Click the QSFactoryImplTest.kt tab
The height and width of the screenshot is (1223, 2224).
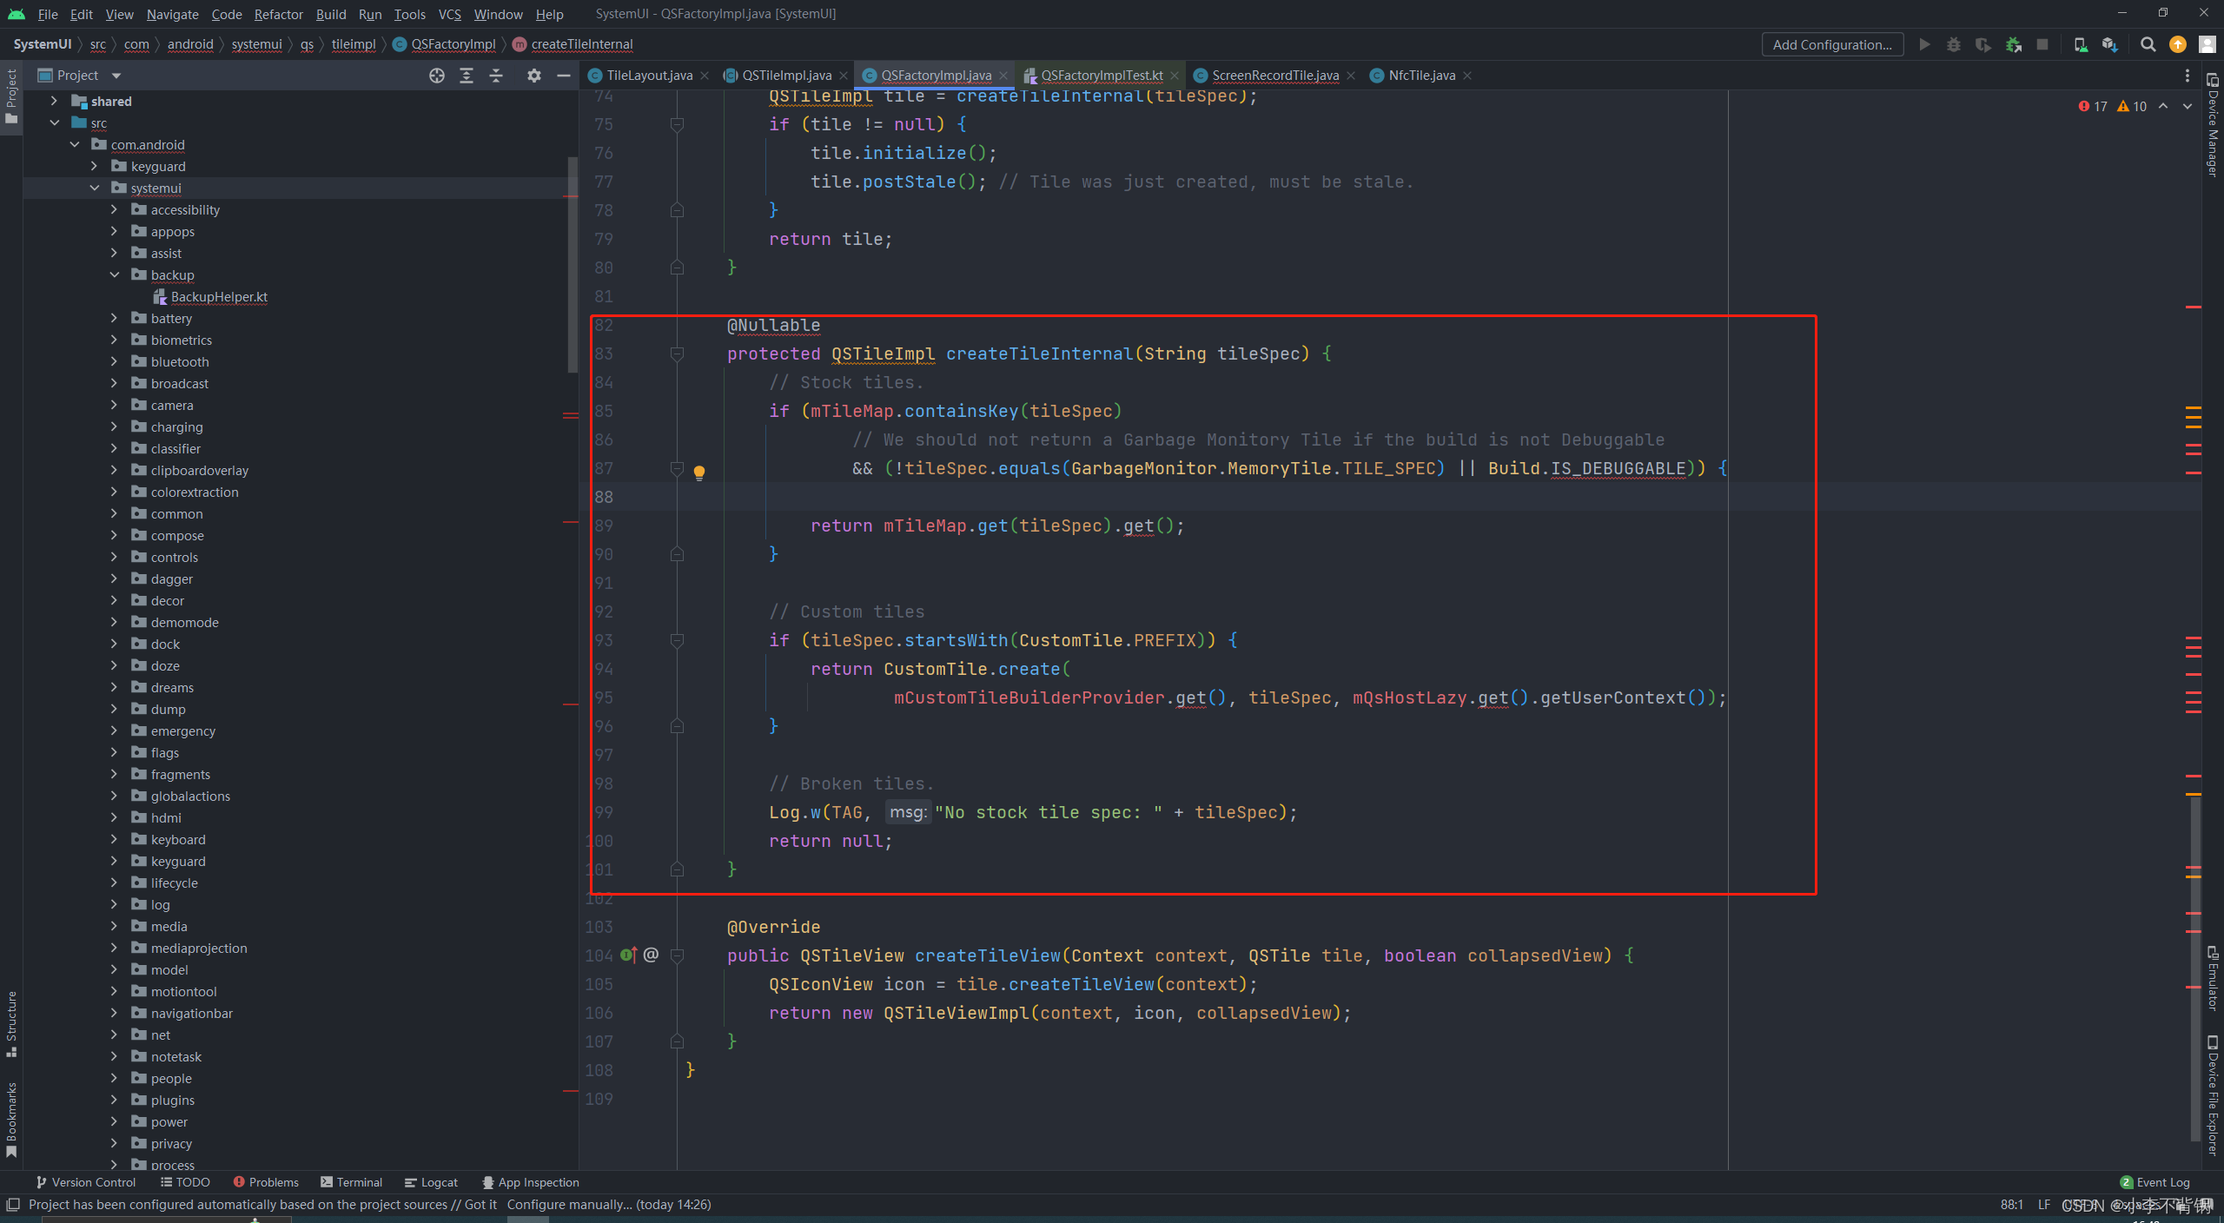click(x=1103, y=74)
